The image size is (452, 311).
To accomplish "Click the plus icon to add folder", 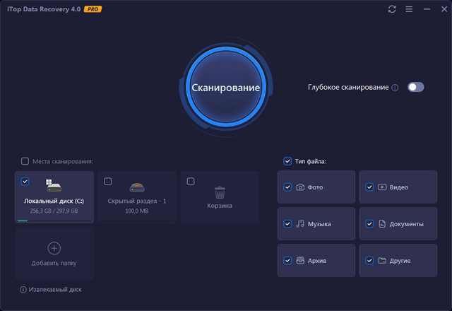I will click(54, 248).
